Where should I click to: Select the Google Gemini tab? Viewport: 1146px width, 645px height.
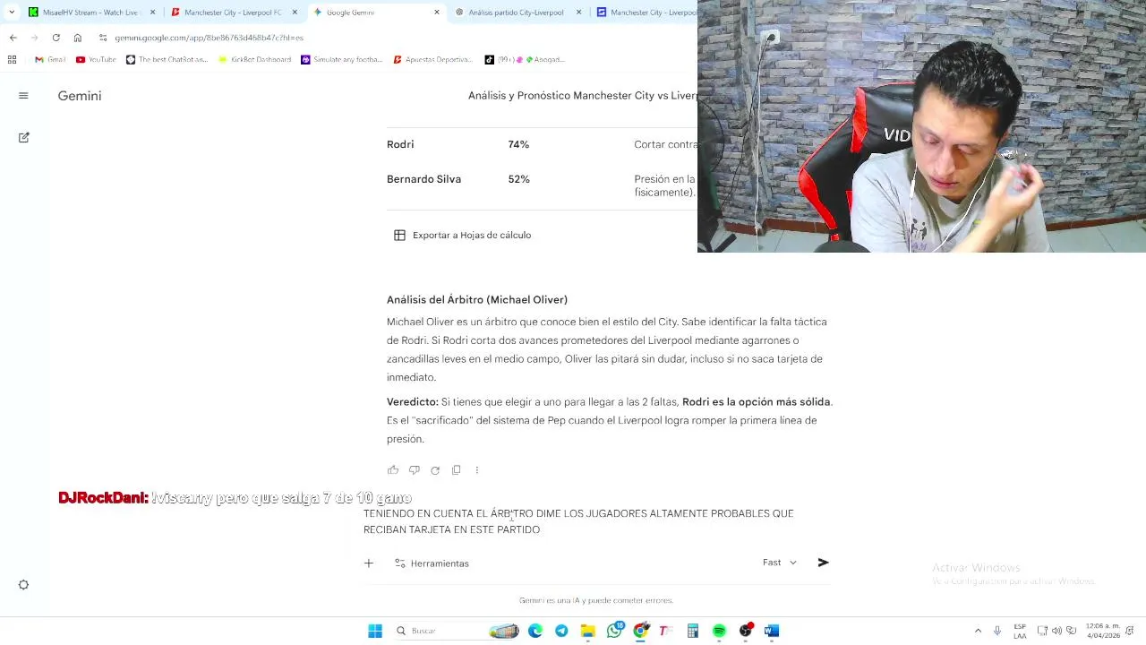coord(376,13)
